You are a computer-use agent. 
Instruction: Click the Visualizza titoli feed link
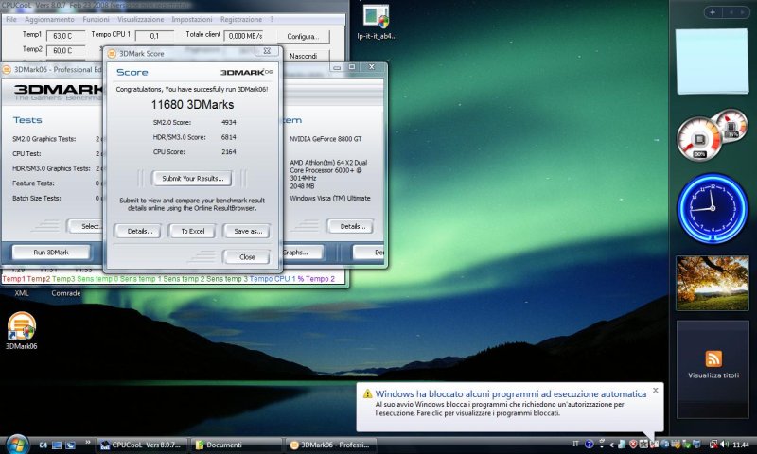[713, 375]
